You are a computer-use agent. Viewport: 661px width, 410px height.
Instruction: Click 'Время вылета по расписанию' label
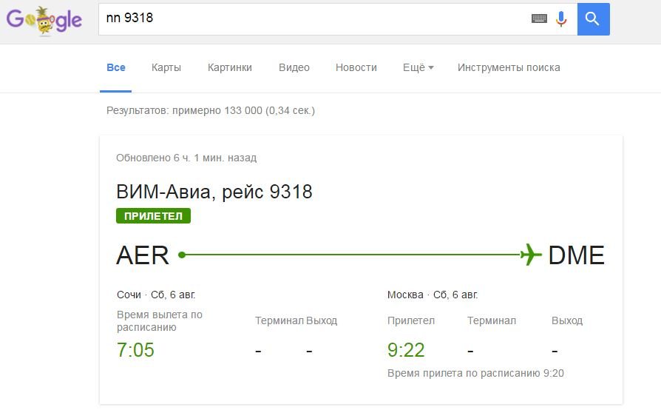tap(160, 321)
